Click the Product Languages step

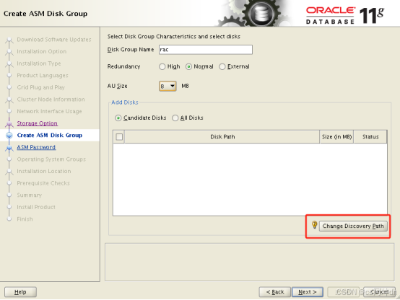(43, 76)
